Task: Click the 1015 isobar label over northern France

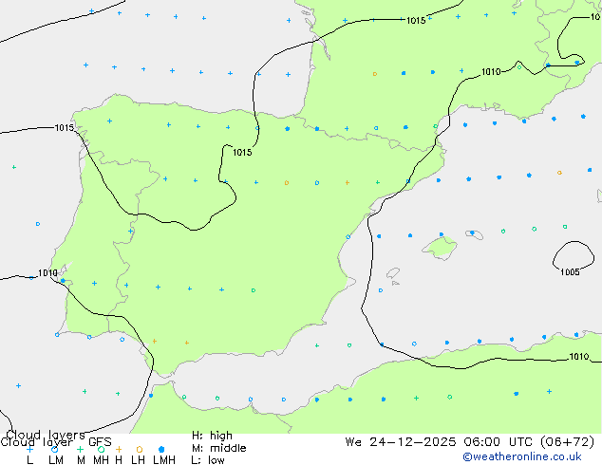Action: pos(416,20)
